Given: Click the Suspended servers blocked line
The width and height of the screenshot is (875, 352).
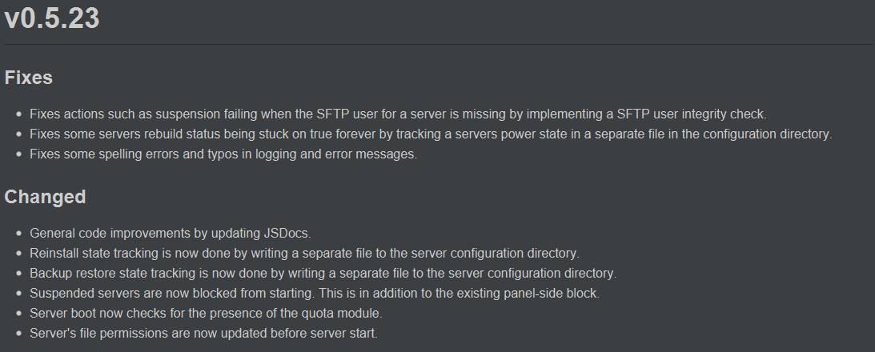Looking at the screenshot, I should [x=315, y=293].
